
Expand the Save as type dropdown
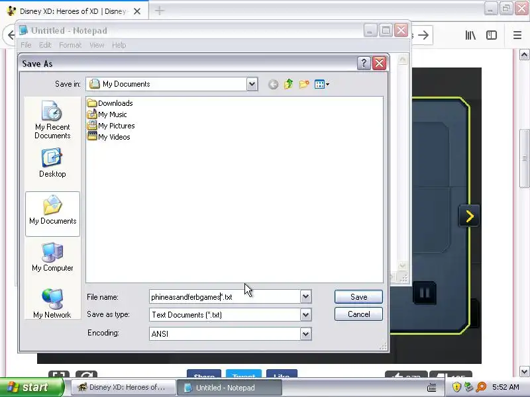click(x=305, y=315)
